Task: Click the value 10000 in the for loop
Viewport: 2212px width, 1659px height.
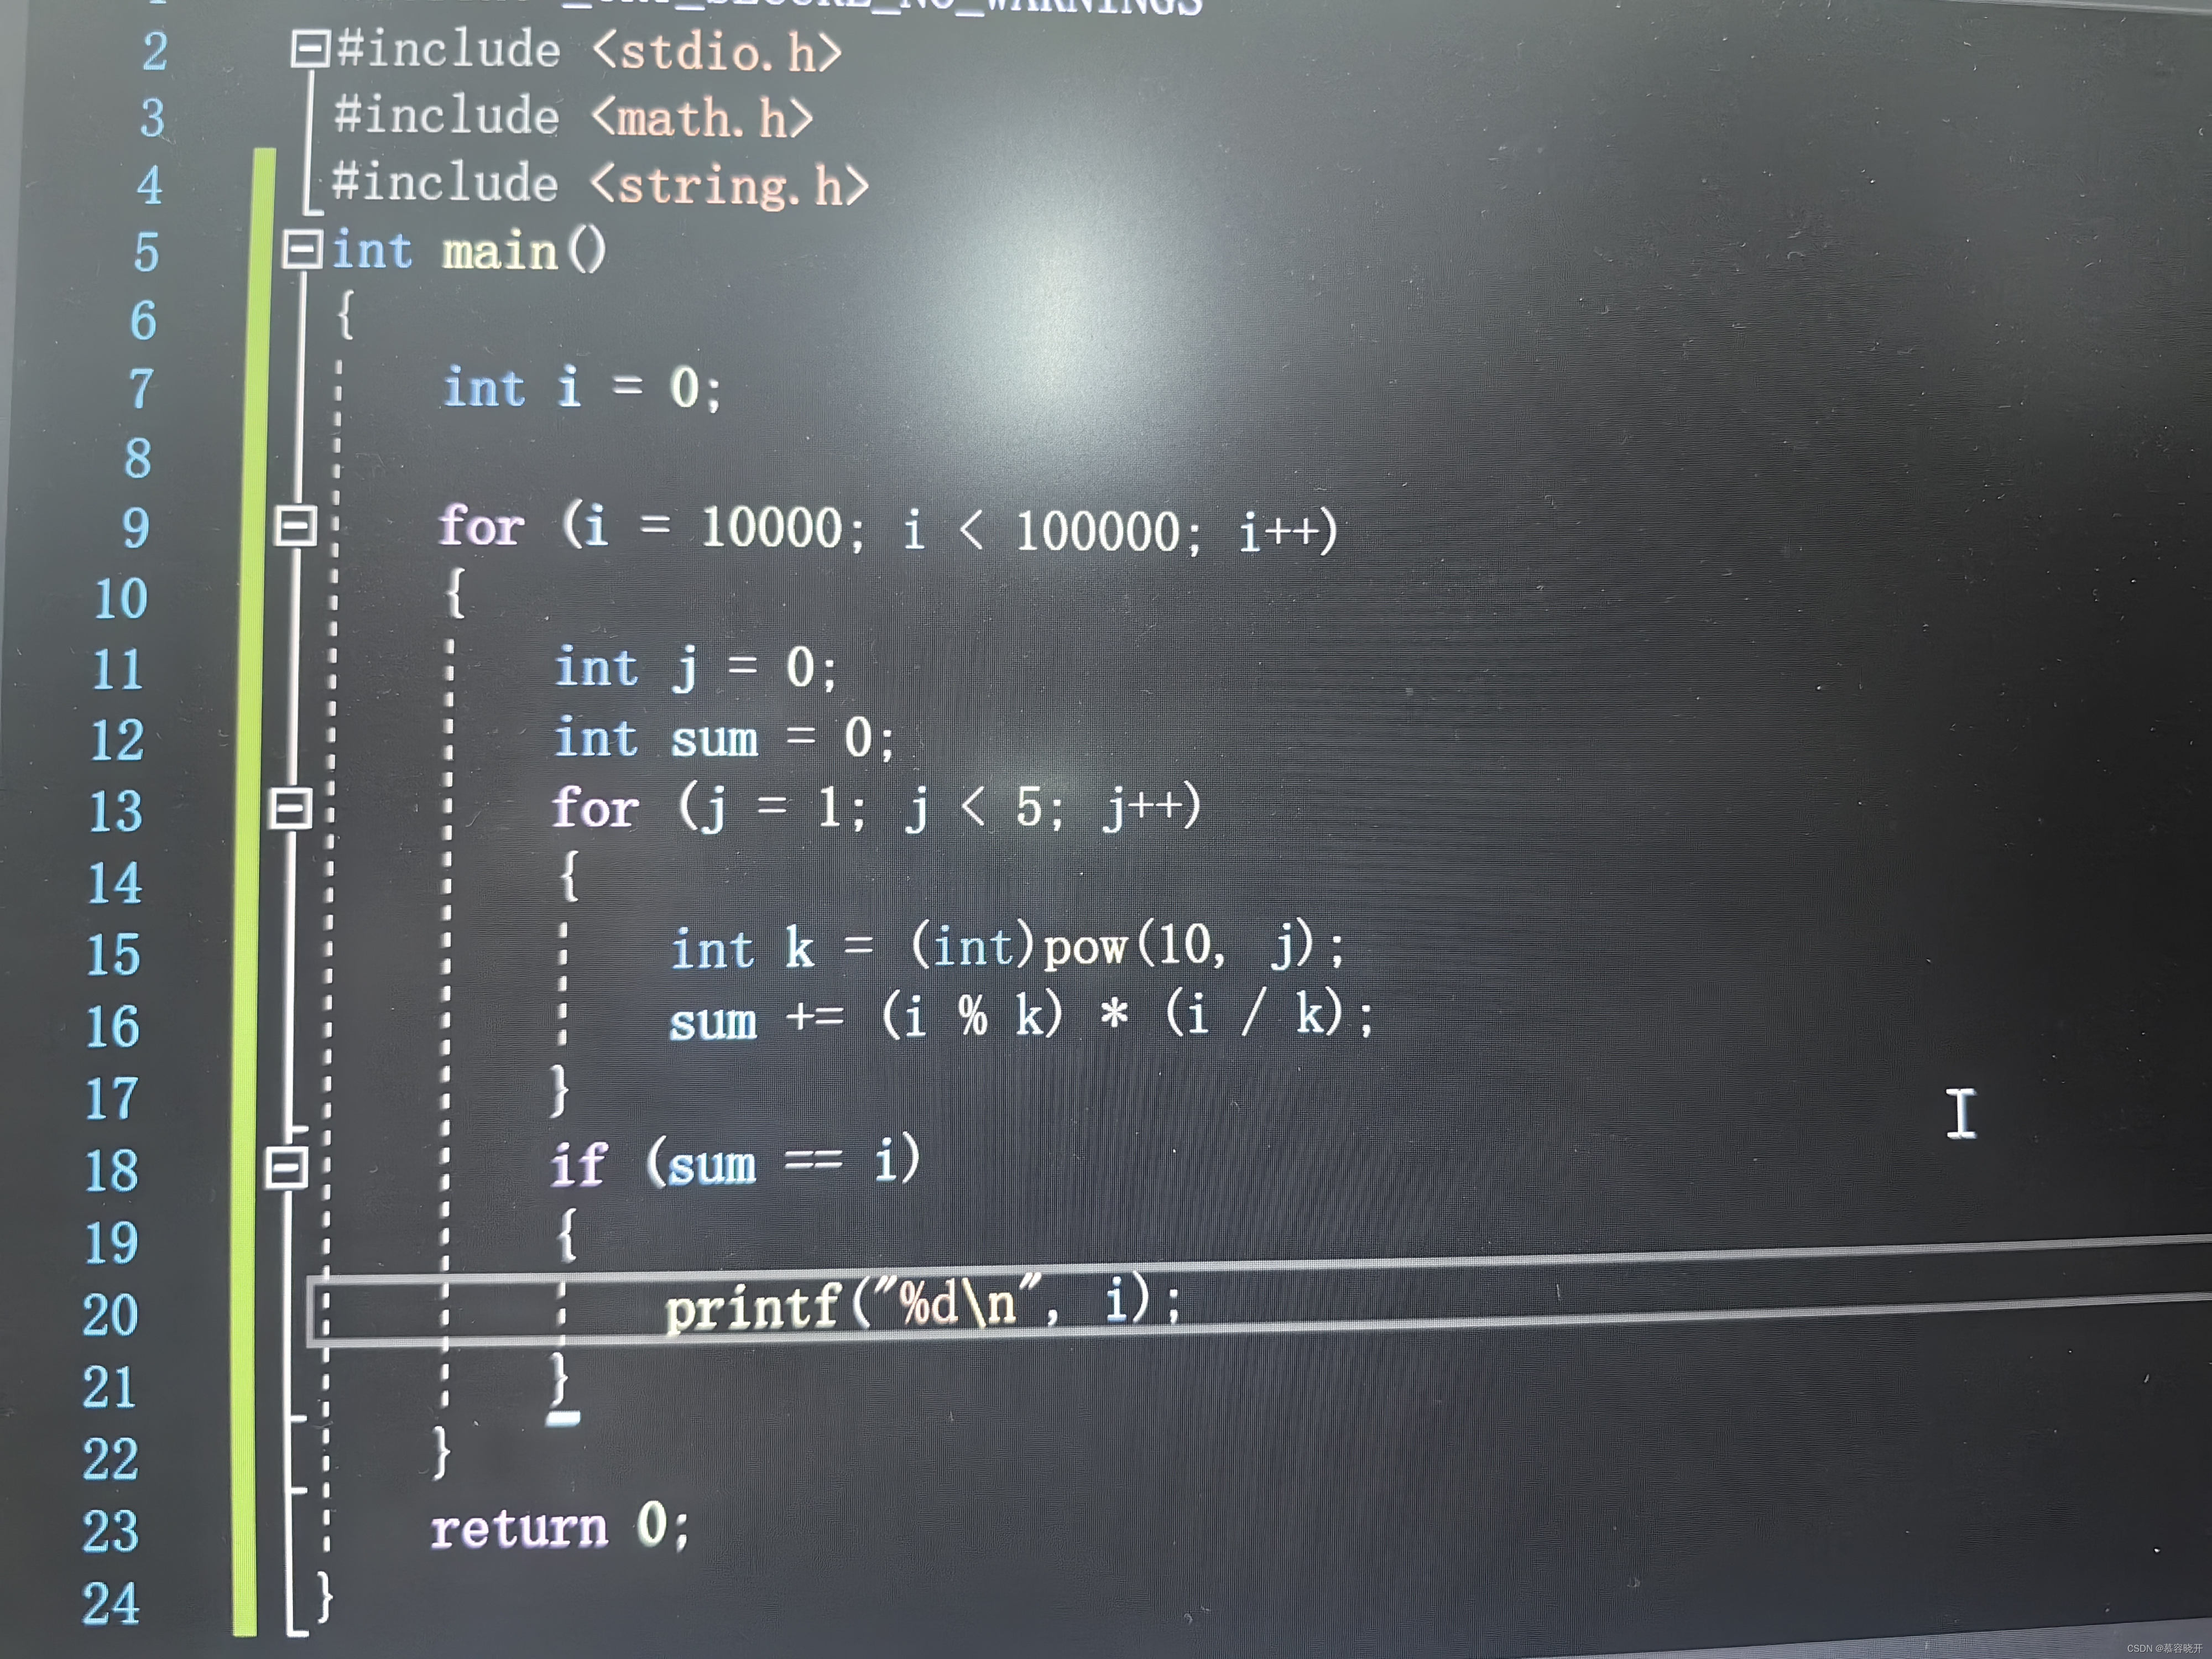Action: point(771,527)
